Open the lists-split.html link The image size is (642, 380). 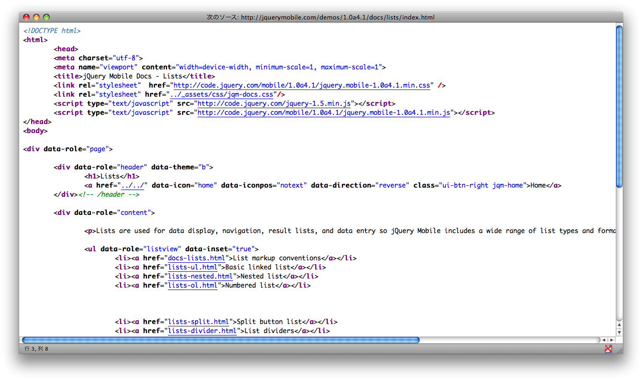(x=198, y=322)
